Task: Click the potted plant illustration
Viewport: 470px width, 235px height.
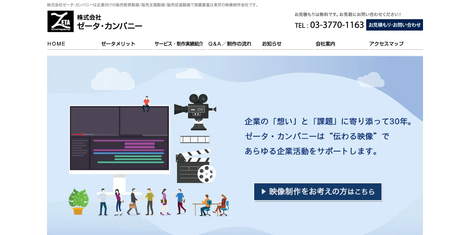Action: point(78,202)
